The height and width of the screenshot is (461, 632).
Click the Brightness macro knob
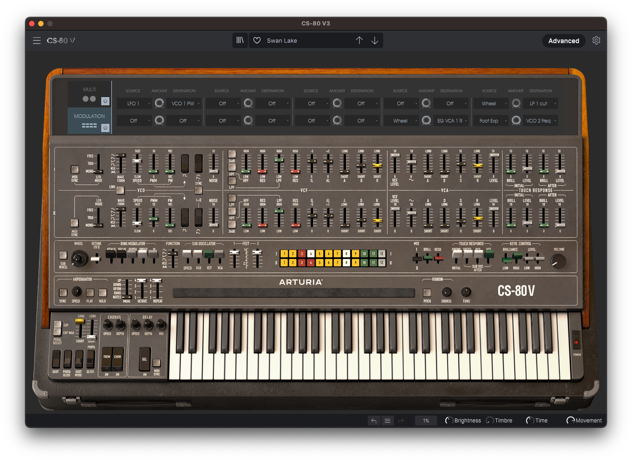(x=449, y=421)
